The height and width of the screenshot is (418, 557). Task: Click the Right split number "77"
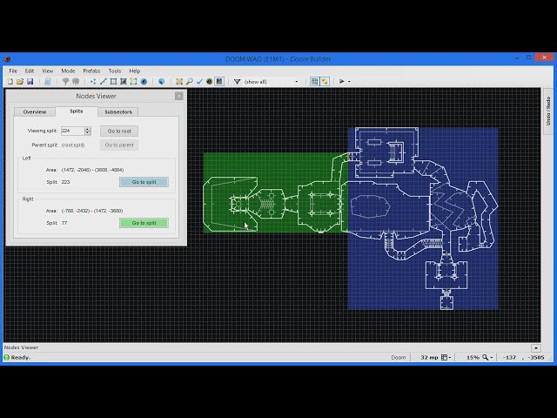64,223
